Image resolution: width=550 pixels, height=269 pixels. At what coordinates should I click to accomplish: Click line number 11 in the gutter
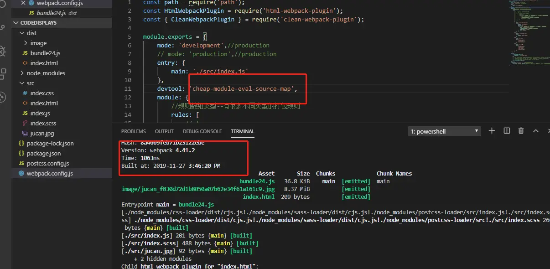127,88
